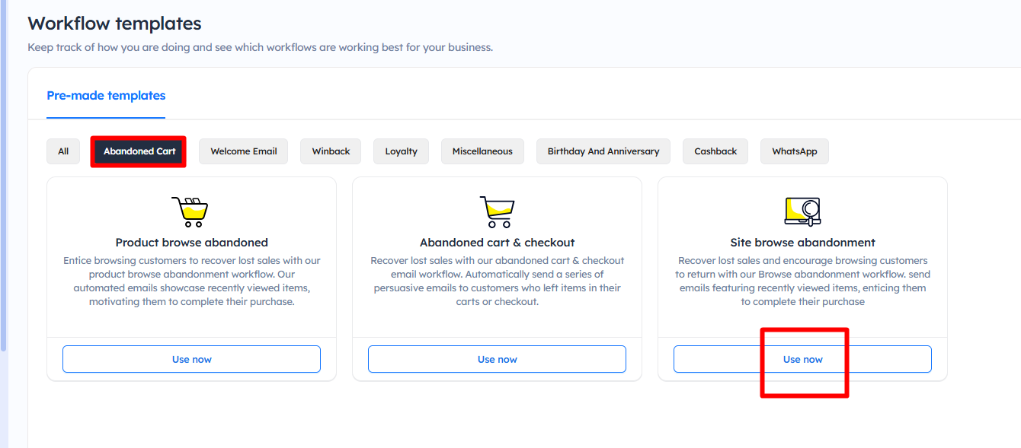Screen dimensions: 1021x448
Task: Select the Abandoned Cart filter
Action: click(139, 151)
